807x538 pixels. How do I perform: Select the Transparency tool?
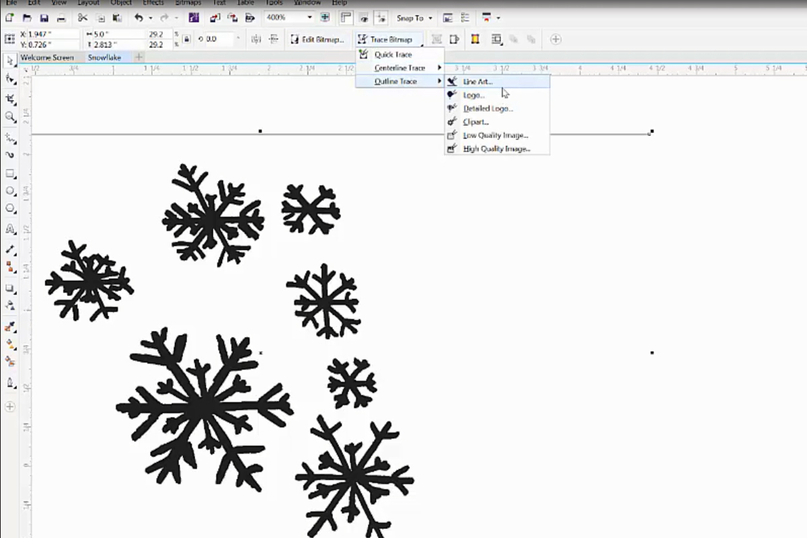[10, 305]
